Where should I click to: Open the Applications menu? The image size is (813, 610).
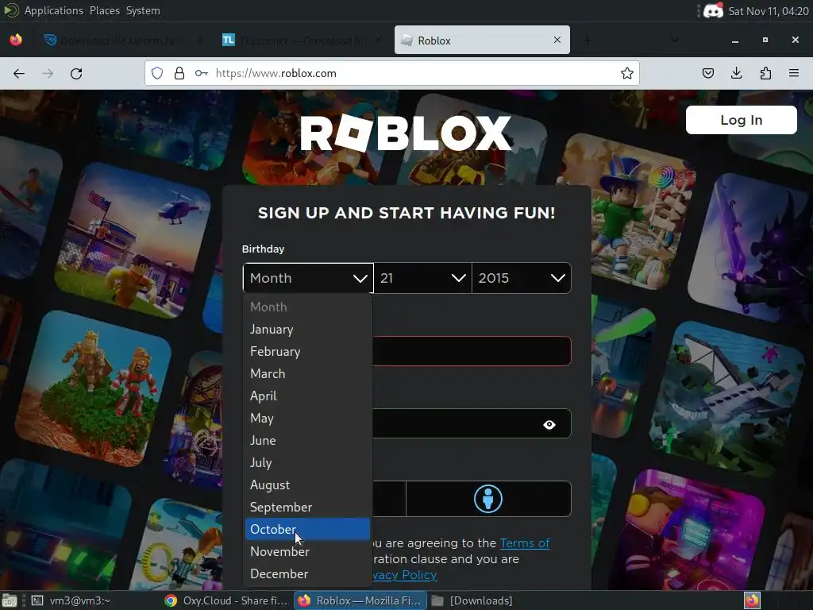53,10
